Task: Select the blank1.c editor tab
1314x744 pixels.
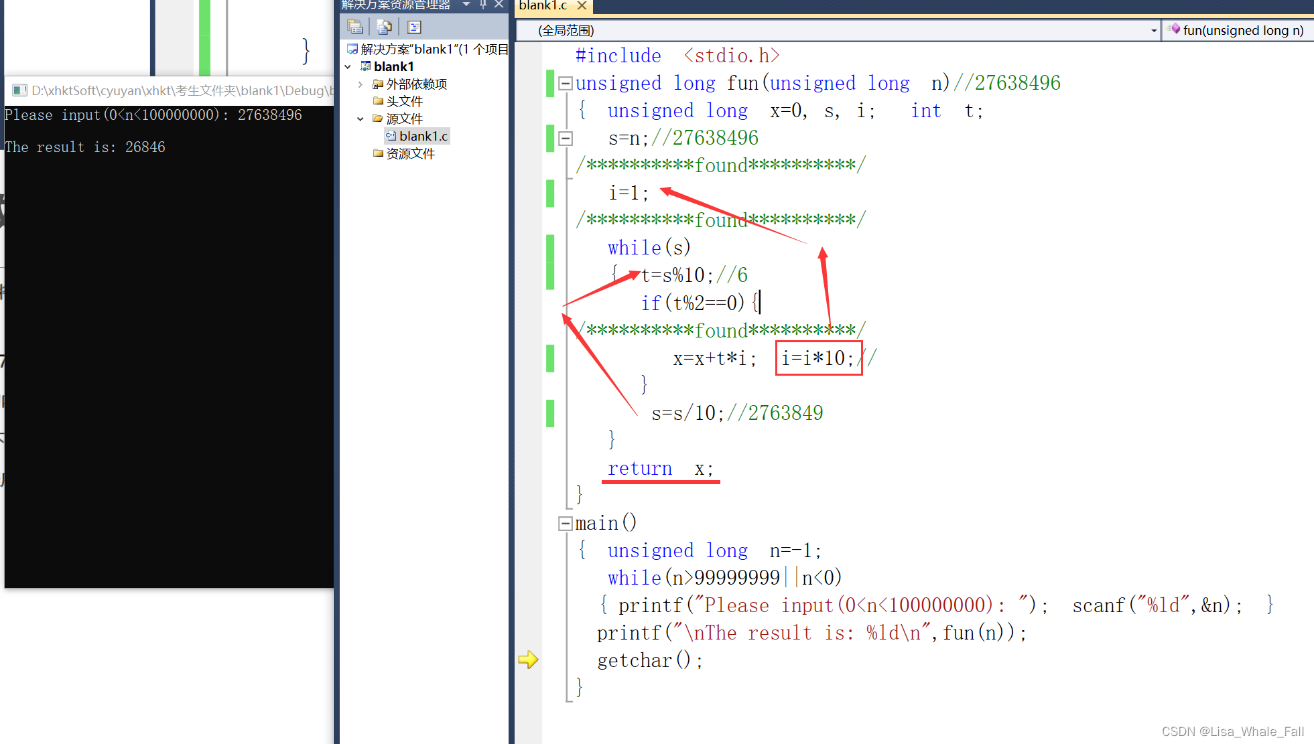Action: pos(543,5)
